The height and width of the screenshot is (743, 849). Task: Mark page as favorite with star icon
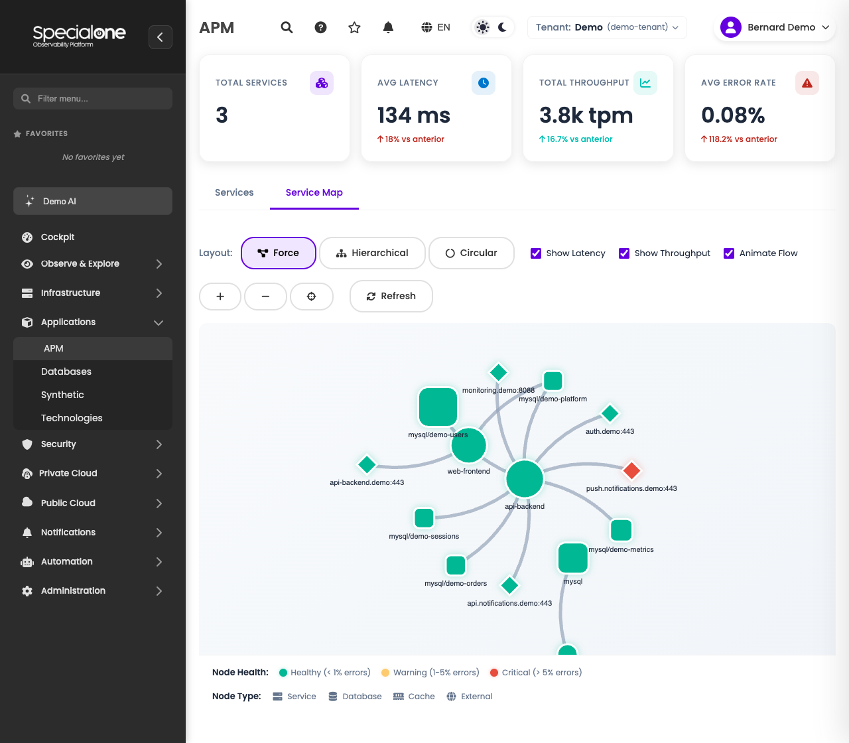354,27
